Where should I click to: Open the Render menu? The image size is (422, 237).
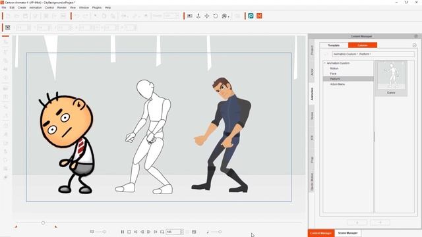(61, 7)
